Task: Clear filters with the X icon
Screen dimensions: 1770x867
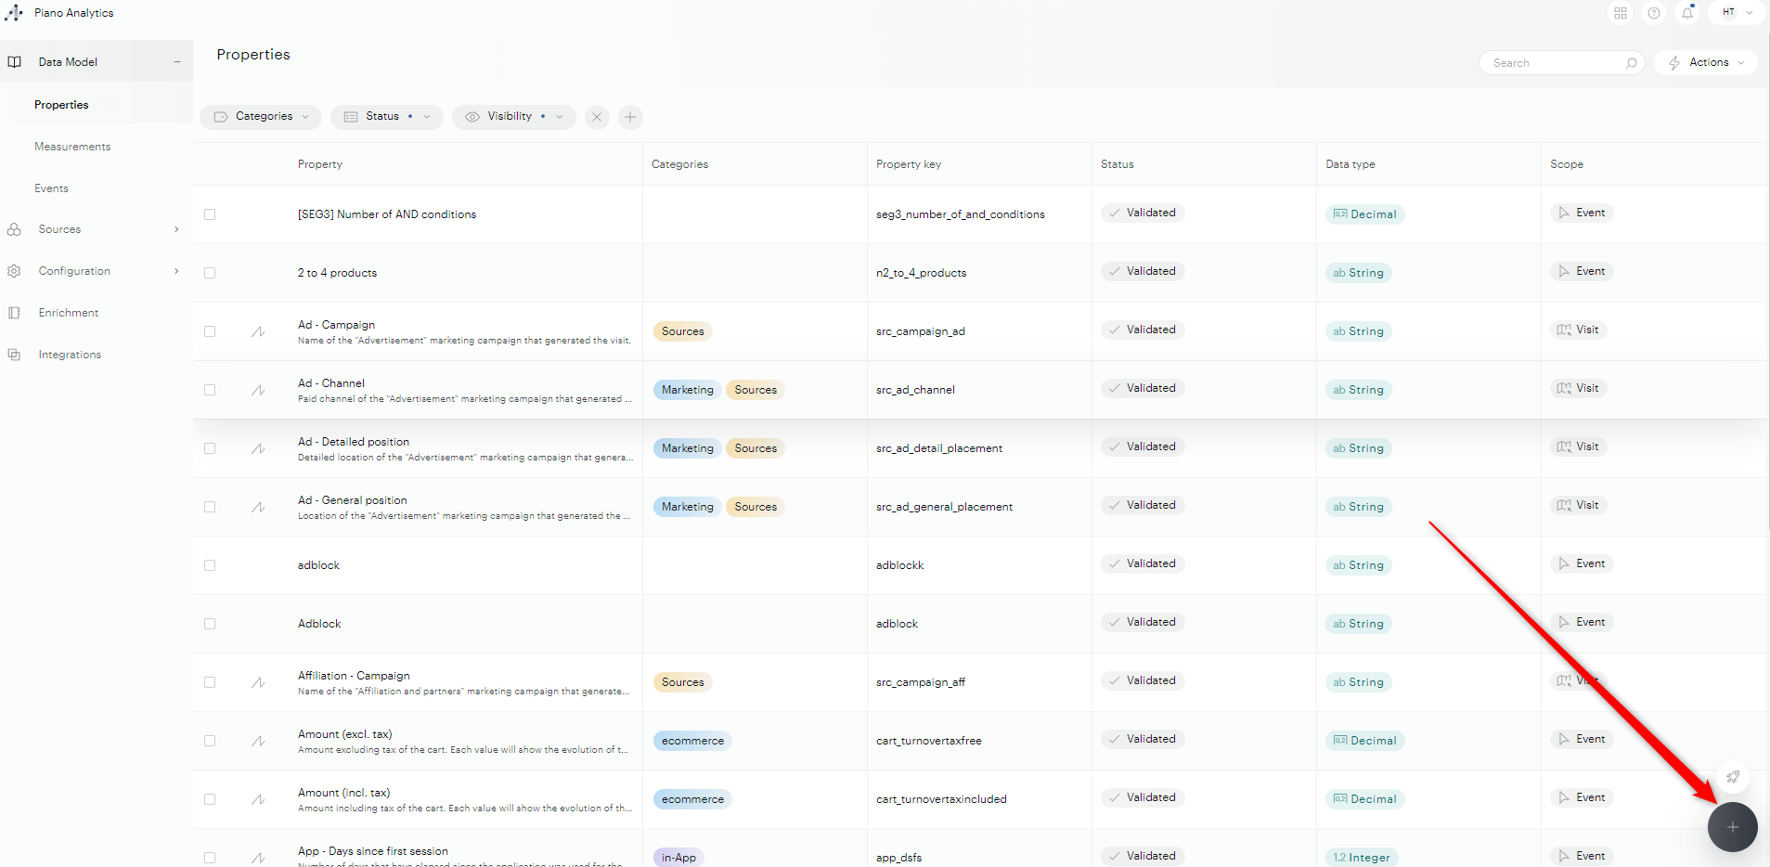Action: coord(597,117)
